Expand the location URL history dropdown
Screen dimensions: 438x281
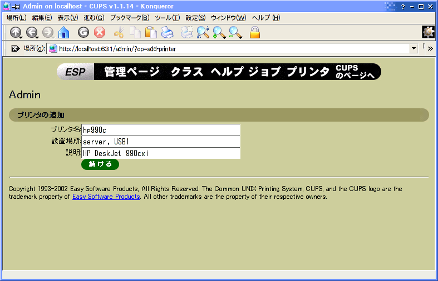coord(413,49)
